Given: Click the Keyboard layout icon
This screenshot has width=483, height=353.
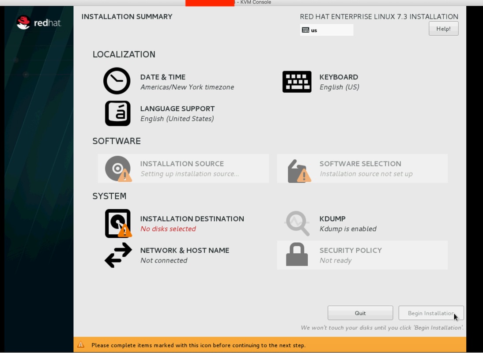Looking at the screenshot, I should pyautogui.click(x=297, y=82).
